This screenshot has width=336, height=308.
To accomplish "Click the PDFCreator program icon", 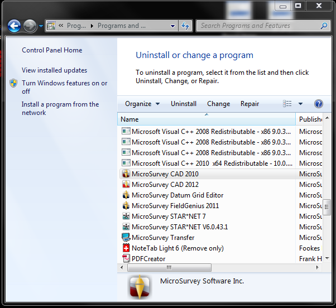I will pos(126,259).
